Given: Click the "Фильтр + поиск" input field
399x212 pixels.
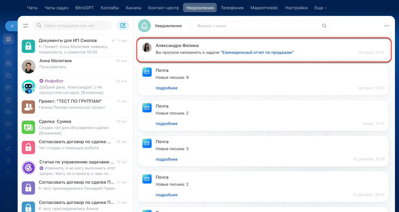Looking at the screenshot, I should pyautogui.click(x=256, y=26).
